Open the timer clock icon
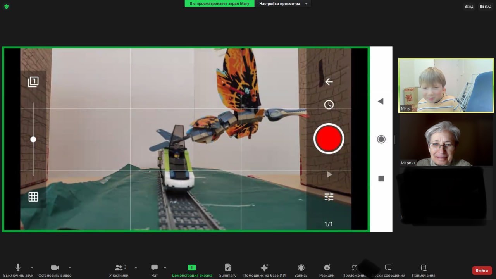This screenshot has height=279, width=496. point(329,105)
